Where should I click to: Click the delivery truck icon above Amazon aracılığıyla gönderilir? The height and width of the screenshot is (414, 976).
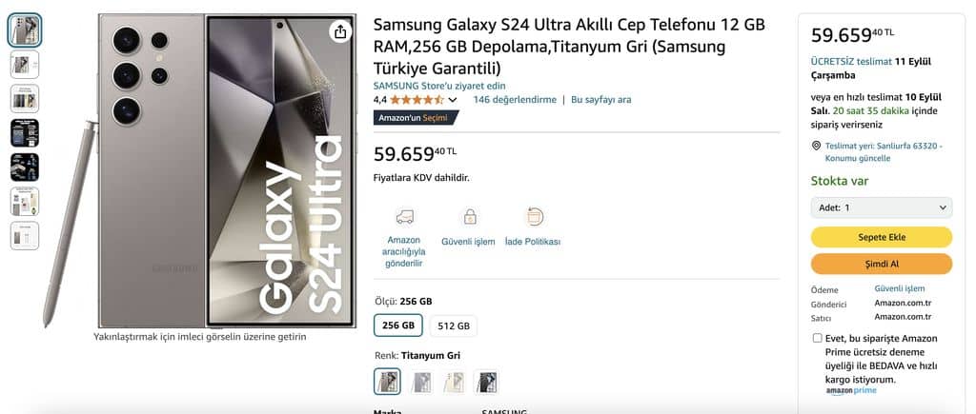pyautogui.click(x=404, y=217)
